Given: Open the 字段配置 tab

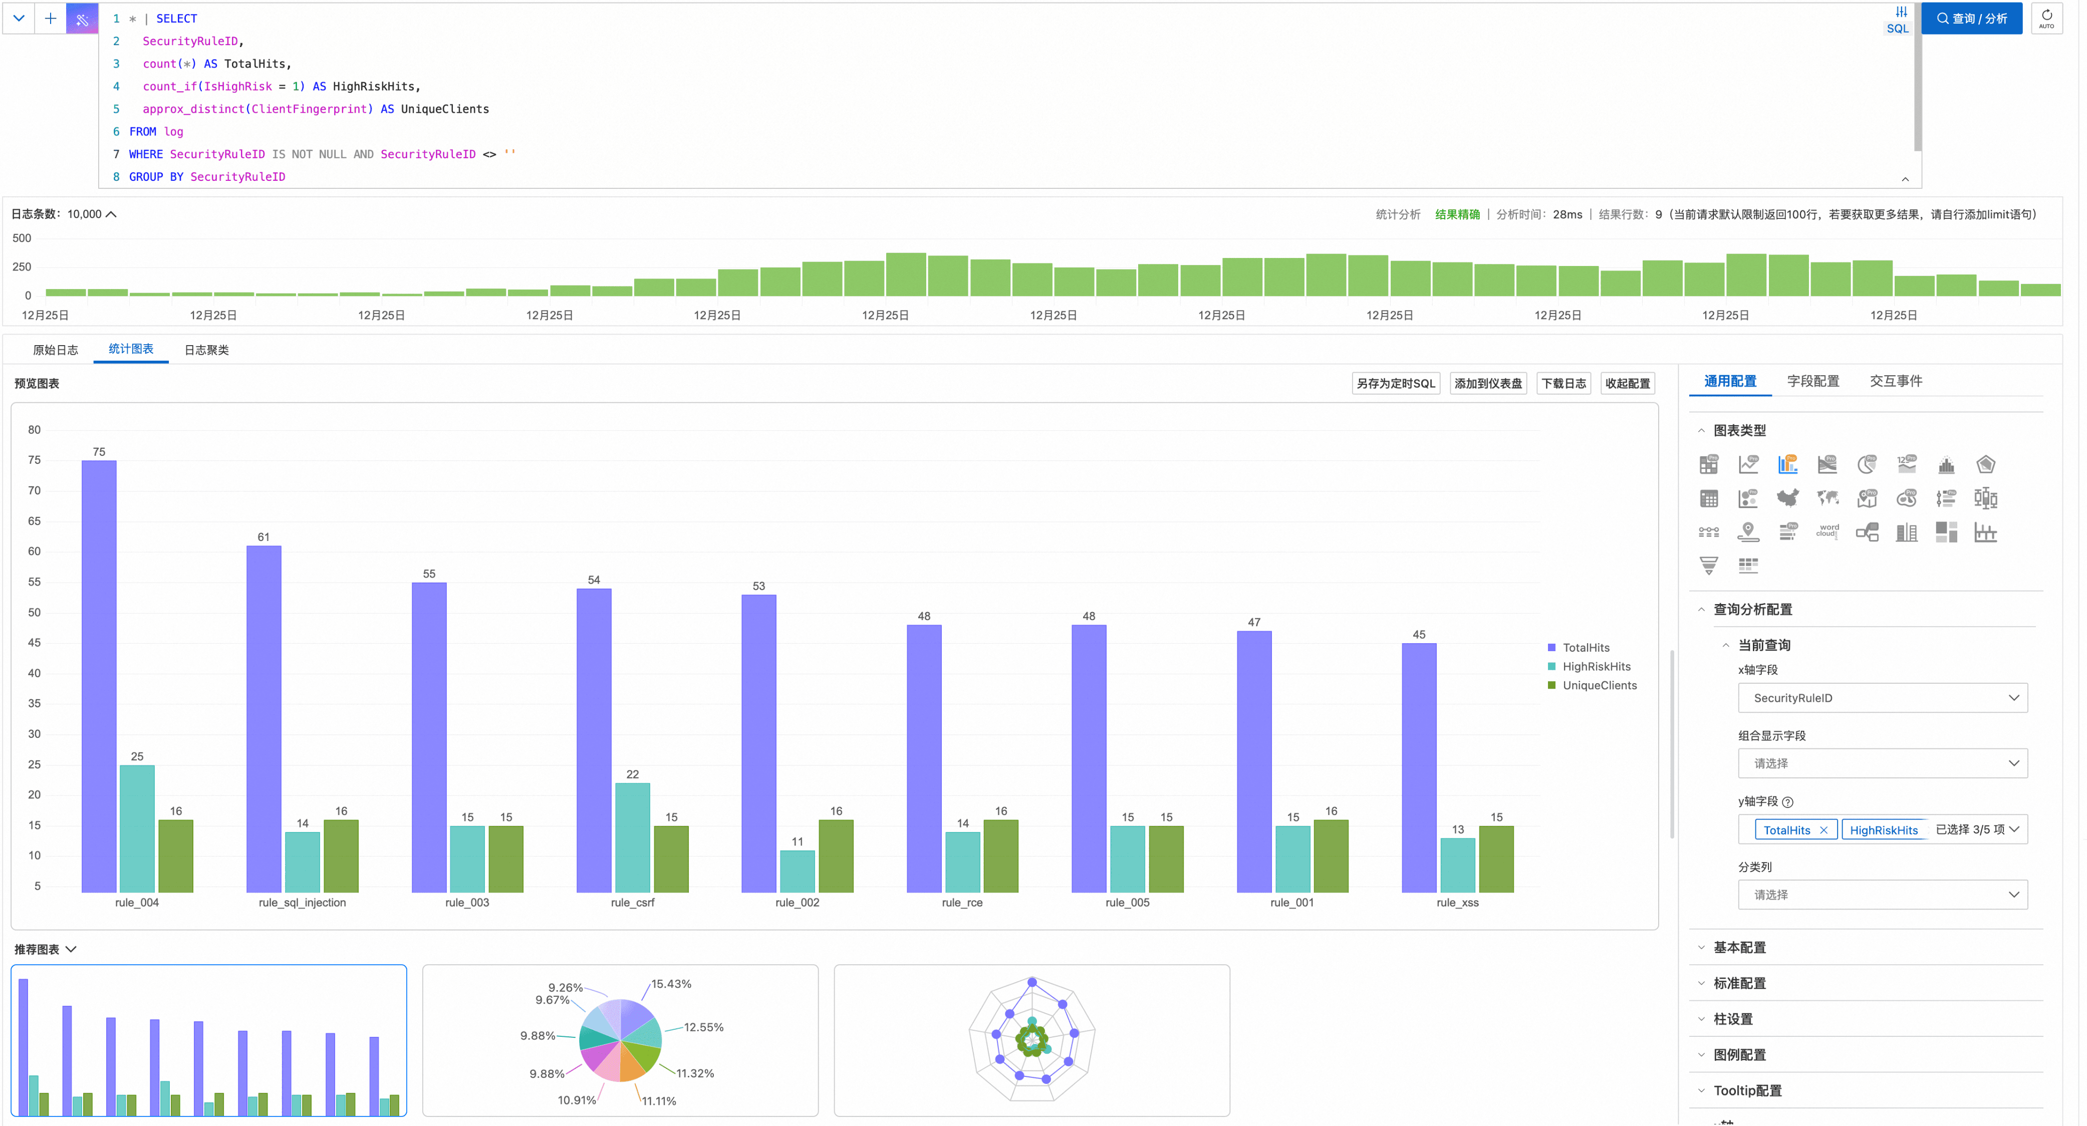Looking at the screenshot, I should click(x=1812, y=382).
